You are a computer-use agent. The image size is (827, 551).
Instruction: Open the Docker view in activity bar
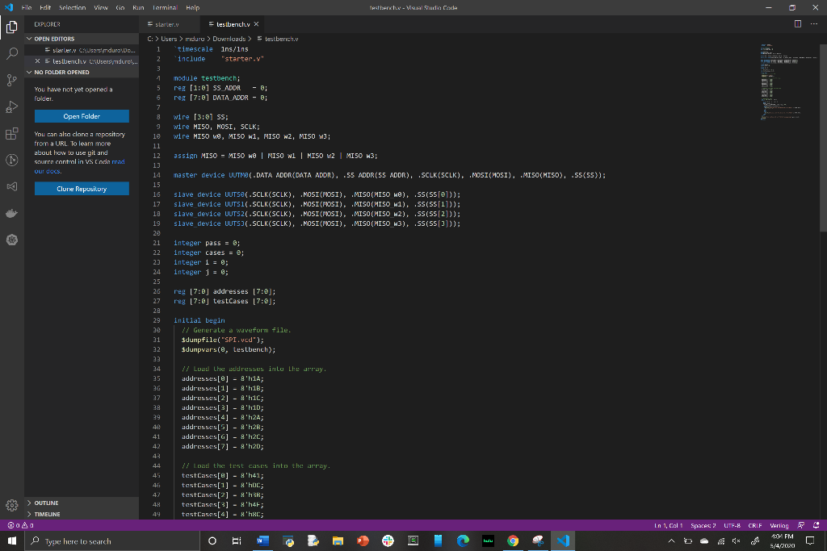coord(12,213)
